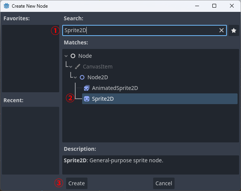Screen dimensions: 241x191
Task: Collapse the CanvasItem branch
Action: (71, 67)
